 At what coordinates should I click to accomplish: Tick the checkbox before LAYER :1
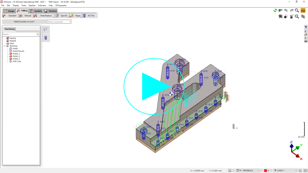click(271, 170)
